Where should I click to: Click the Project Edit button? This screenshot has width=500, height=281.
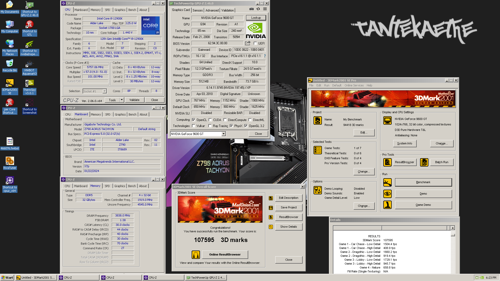click(364, 132)
